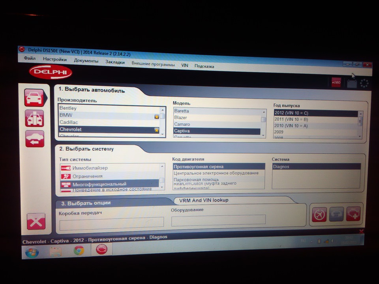Select BMW in manufacturer list
The width and height of the screenshot is (379, 284).
point(109,115)
